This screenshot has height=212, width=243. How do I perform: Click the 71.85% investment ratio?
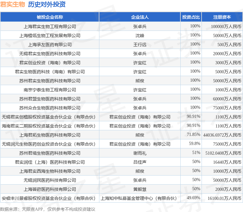(x=193, y=134)
